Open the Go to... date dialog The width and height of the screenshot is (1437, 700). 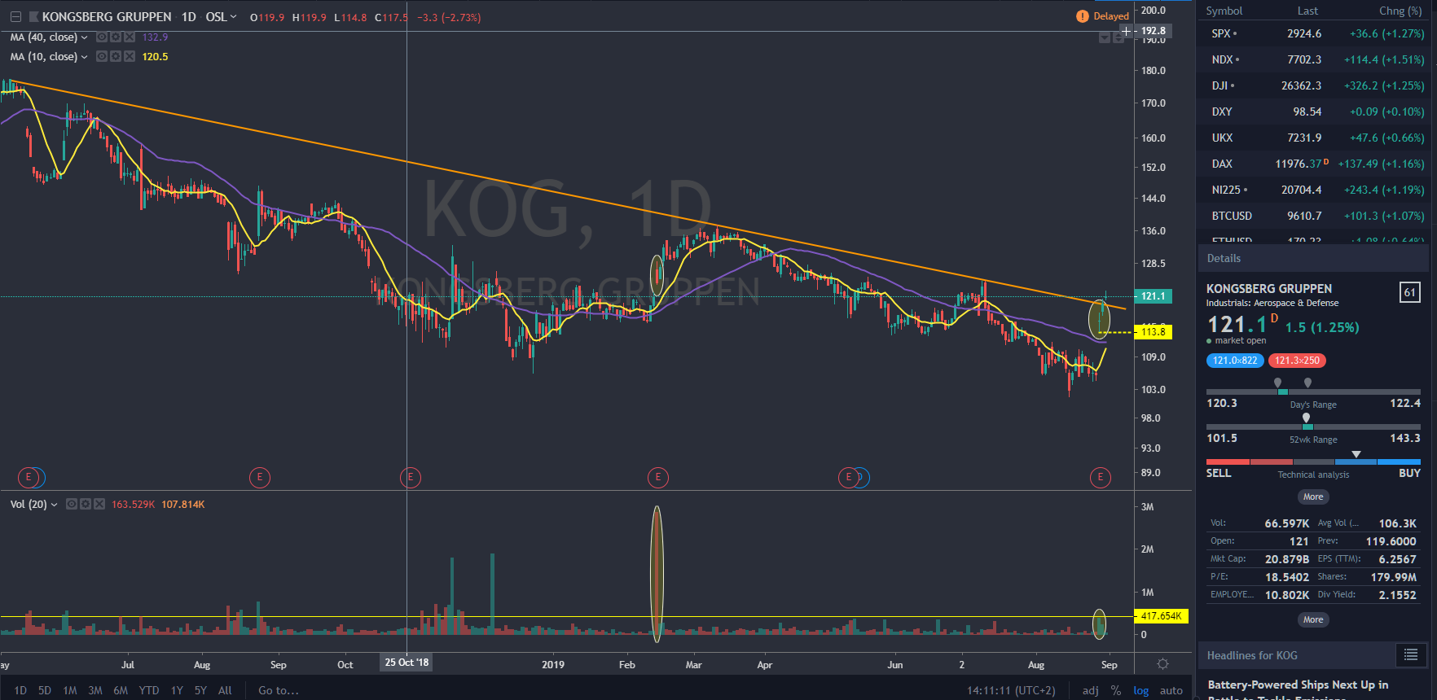(x=279, y=690)
